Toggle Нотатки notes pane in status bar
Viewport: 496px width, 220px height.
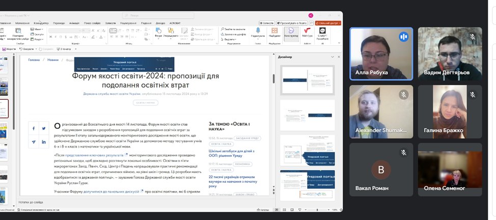(x=263, y=209)
